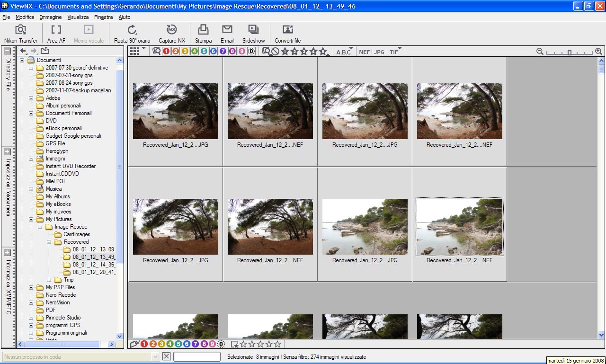Collapse the My Pictures folder node
Screen dimensions: 606x364
pos(31,219)
